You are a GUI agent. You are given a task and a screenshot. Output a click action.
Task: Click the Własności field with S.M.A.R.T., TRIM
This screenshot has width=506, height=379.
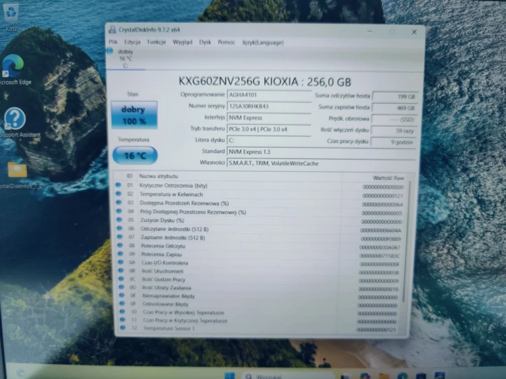point(320,163)
